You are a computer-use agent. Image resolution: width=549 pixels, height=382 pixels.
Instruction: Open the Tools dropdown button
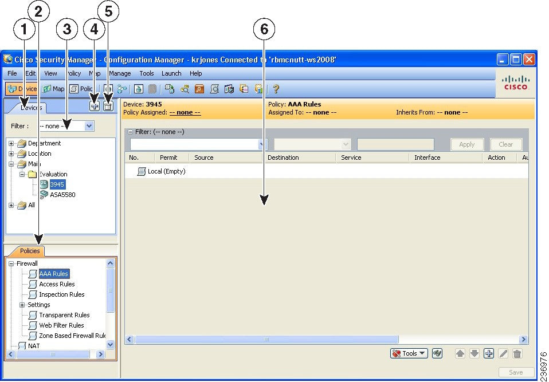(x=409, y=353)
